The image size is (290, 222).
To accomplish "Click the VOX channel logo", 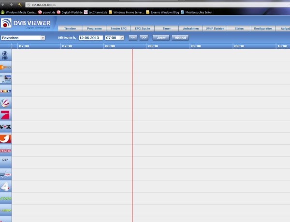I will 5,127.
